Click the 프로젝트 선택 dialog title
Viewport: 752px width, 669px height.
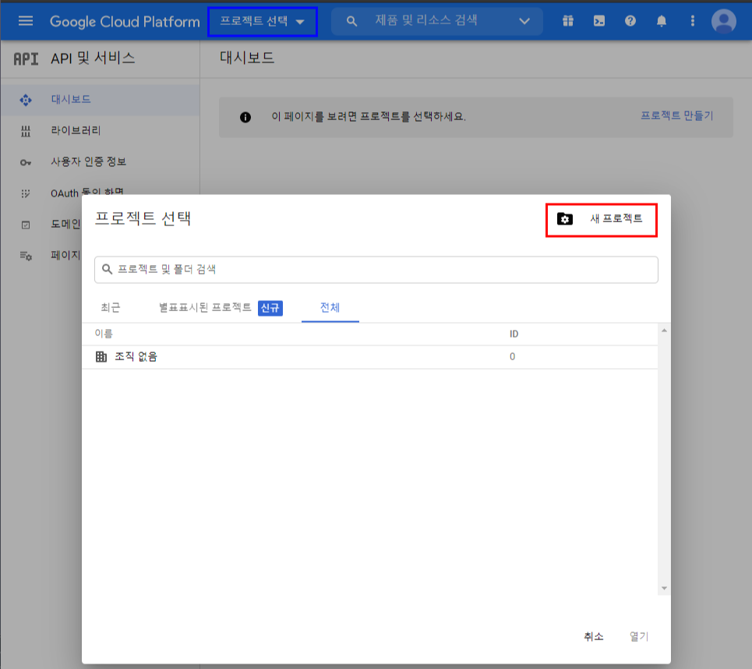coord(143,218)
